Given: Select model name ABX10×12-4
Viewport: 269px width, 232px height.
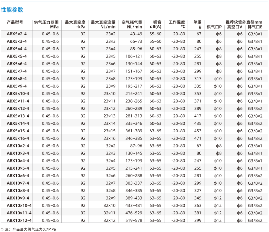Looking at the screenshot, I should pyautogui.click(x=19, y=220).
